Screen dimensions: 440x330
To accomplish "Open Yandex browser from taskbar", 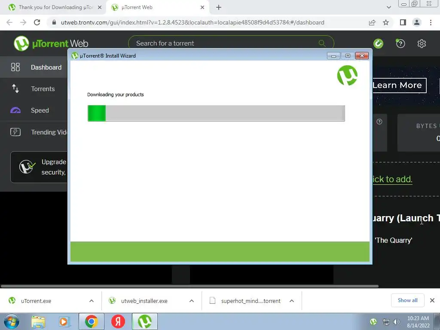I will pos(118,321).
